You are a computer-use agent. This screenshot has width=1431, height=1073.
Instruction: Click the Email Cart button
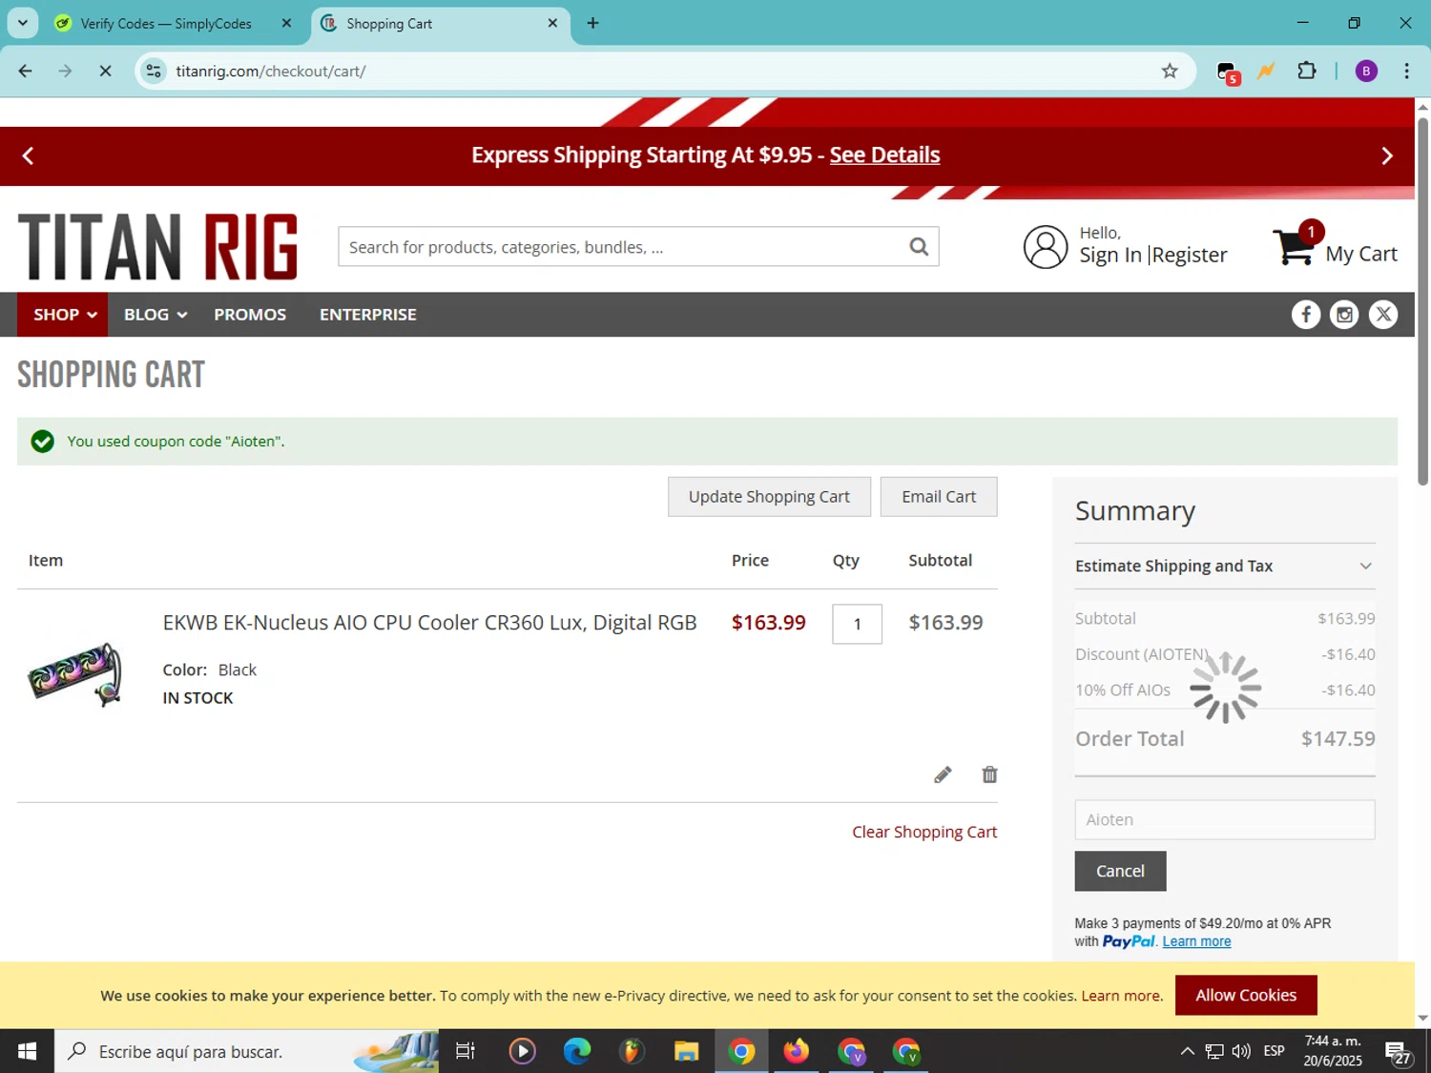click(939, 497)
